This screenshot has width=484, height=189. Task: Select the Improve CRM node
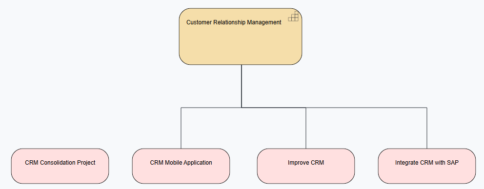point(306,166)
